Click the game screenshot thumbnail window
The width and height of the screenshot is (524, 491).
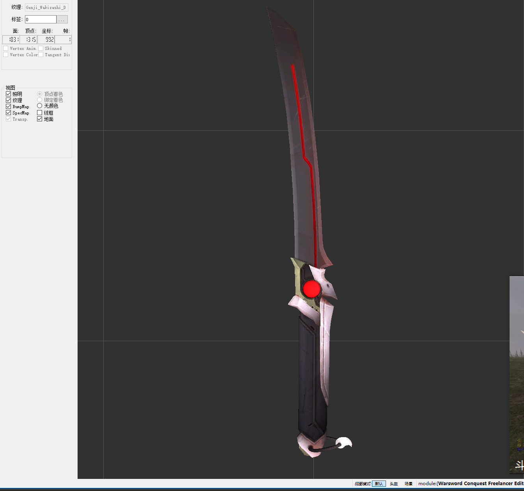pos(517,375)
